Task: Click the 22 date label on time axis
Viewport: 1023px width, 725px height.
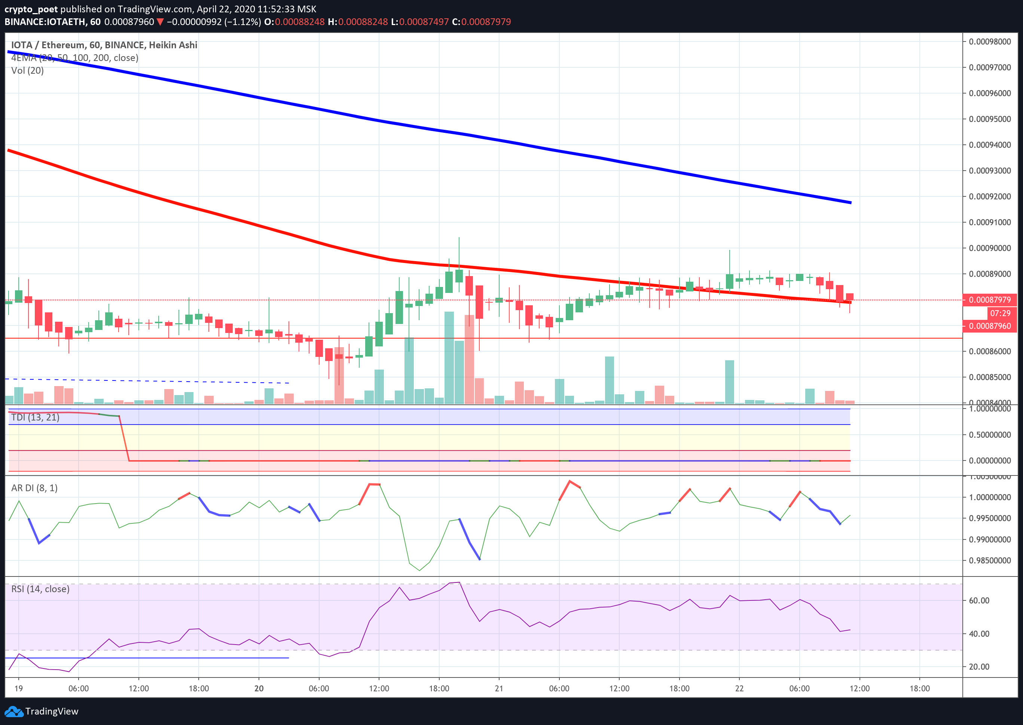Action: point(739,688)
